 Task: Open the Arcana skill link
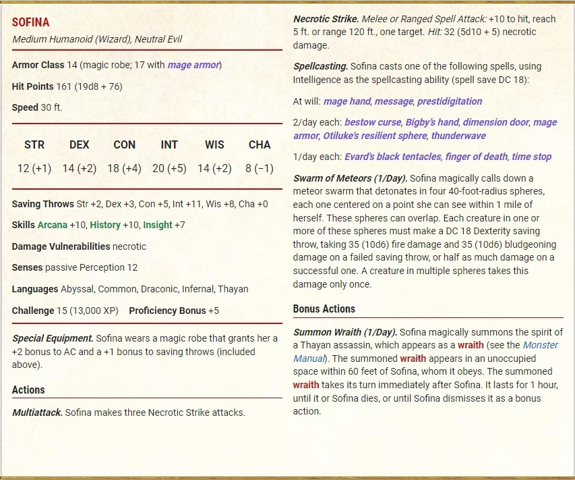53,225
